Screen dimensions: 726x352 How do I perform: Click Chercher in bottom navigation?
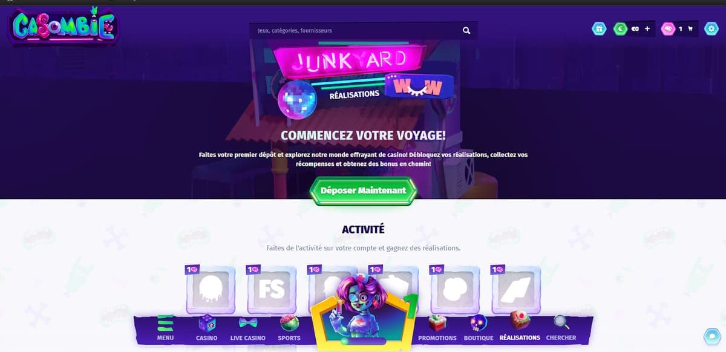pos(561,328)
